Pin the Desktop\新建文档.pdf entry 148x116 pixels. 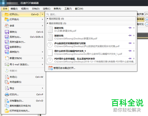click(x=130, y=35)
